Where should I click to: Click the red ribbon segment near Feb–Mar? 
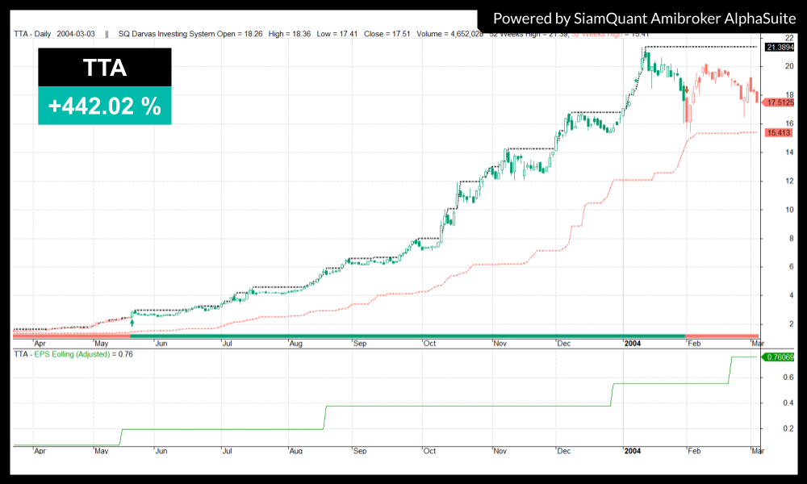point(721,335)
